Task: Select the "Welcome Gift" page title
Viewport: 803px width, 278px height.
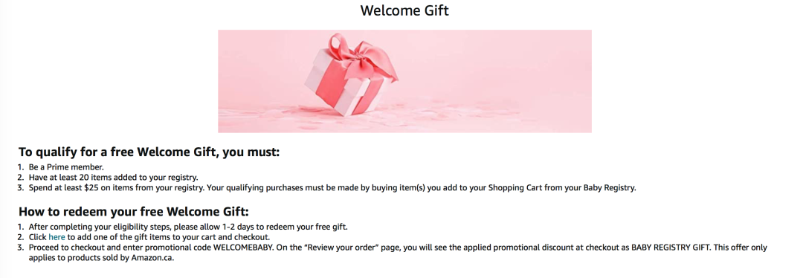Action: pyautogui.click(x=404, y=10)
